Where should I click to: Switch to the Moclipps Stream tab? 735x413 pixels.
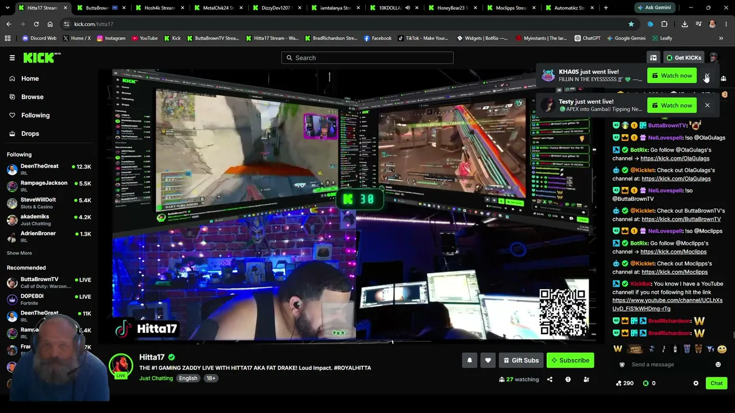[512, 8]
